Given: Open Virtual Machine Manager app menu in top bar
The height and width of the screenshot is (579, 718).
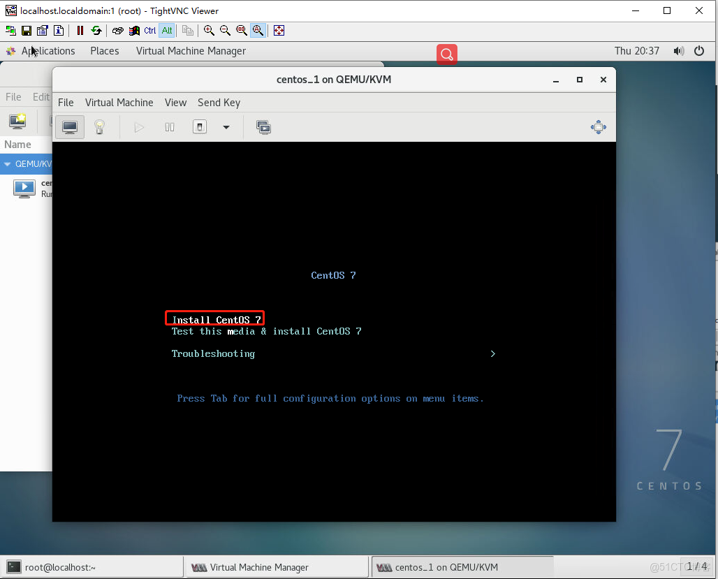Looking at the screenshot, I should click(191, 51).
